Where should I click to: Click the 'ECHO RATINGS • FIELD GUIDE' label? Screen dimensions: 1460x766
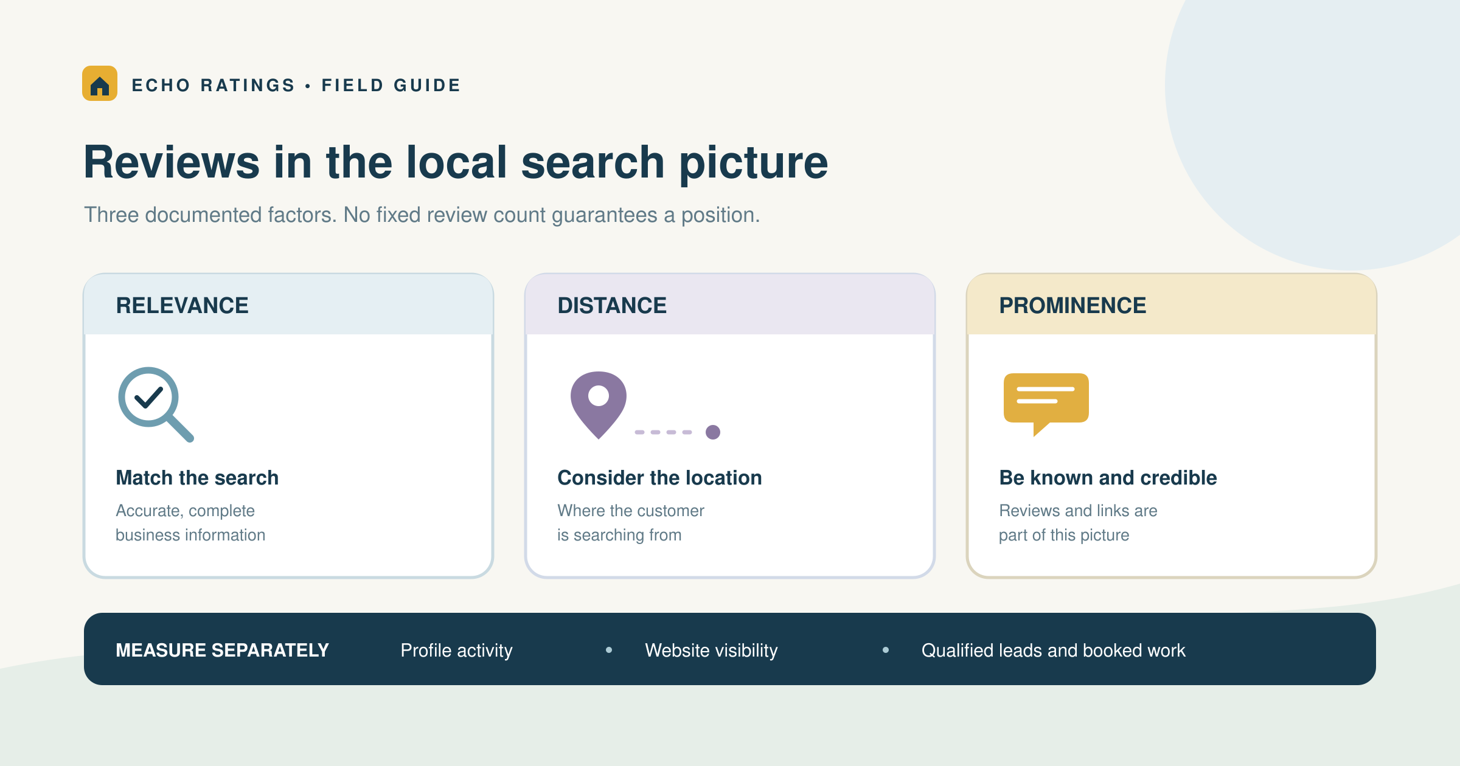[x=296, y=85]
